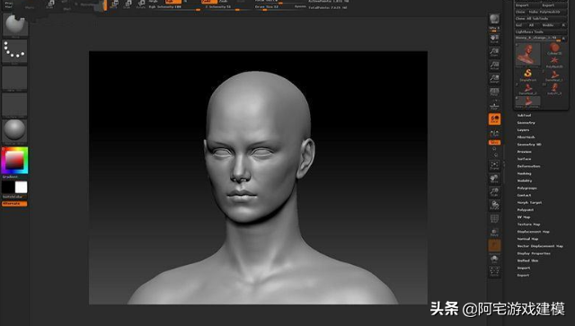Expand the Masking section
This screenshot has height=326, width=575.
524,173
